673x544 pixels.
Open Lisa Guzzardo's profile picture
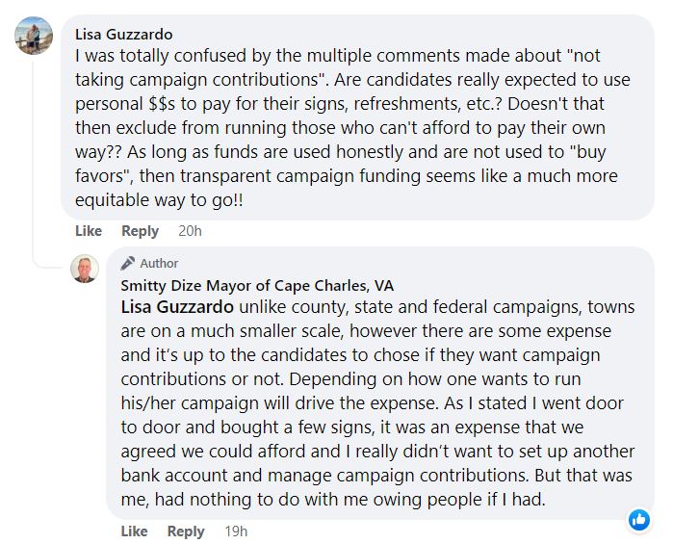tap(34, 36)
